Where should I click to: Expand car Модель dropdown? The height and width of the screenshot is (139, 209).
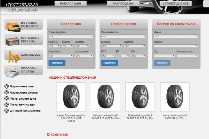tap(176, 46)
